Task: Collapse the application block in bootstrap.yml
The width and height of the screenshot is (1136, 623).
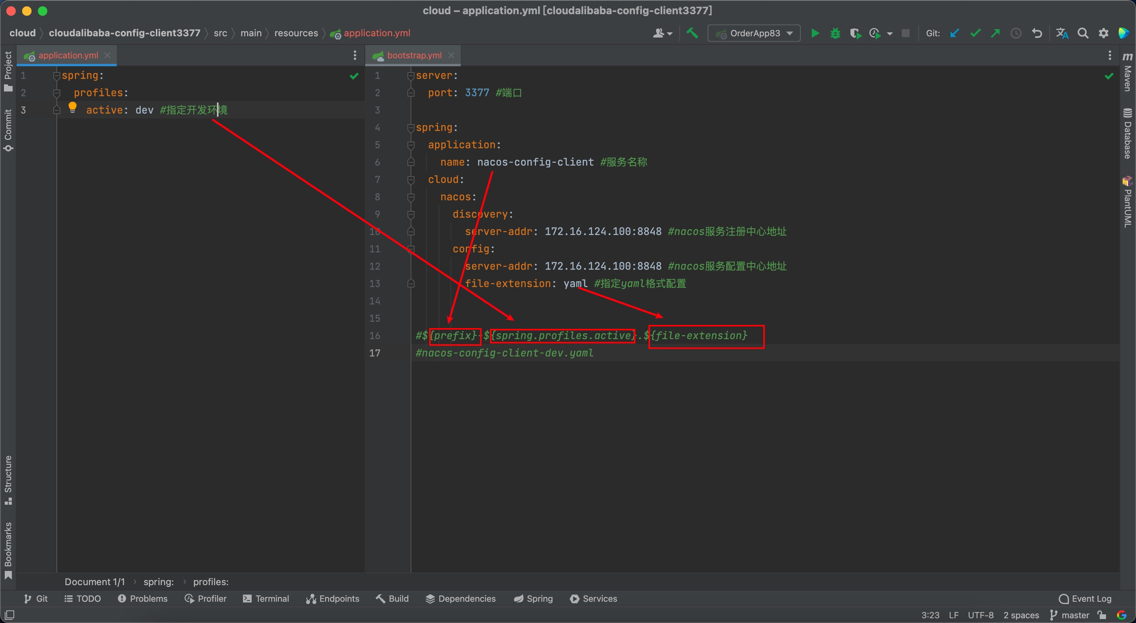Action: coord(411,145)
